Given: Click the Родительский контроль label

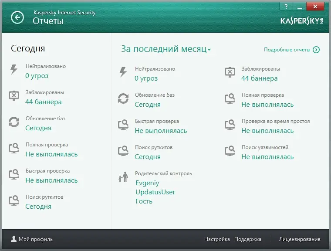Looking at the screenshot, I should pos(163,173).
